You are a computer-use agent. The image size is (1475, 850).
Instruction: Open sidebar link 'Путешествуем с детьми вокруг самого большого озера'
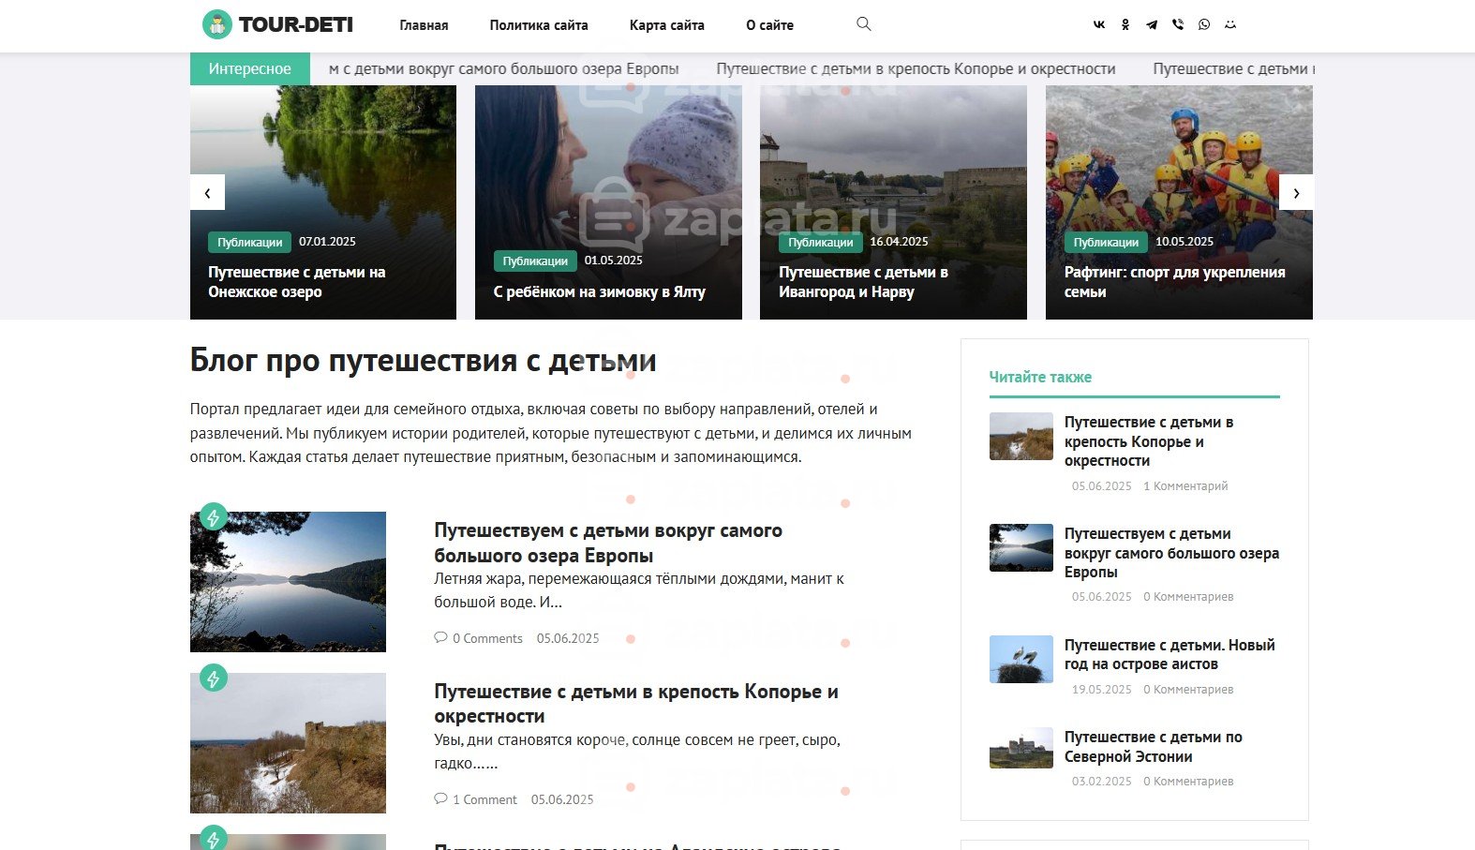(1171, 553)
